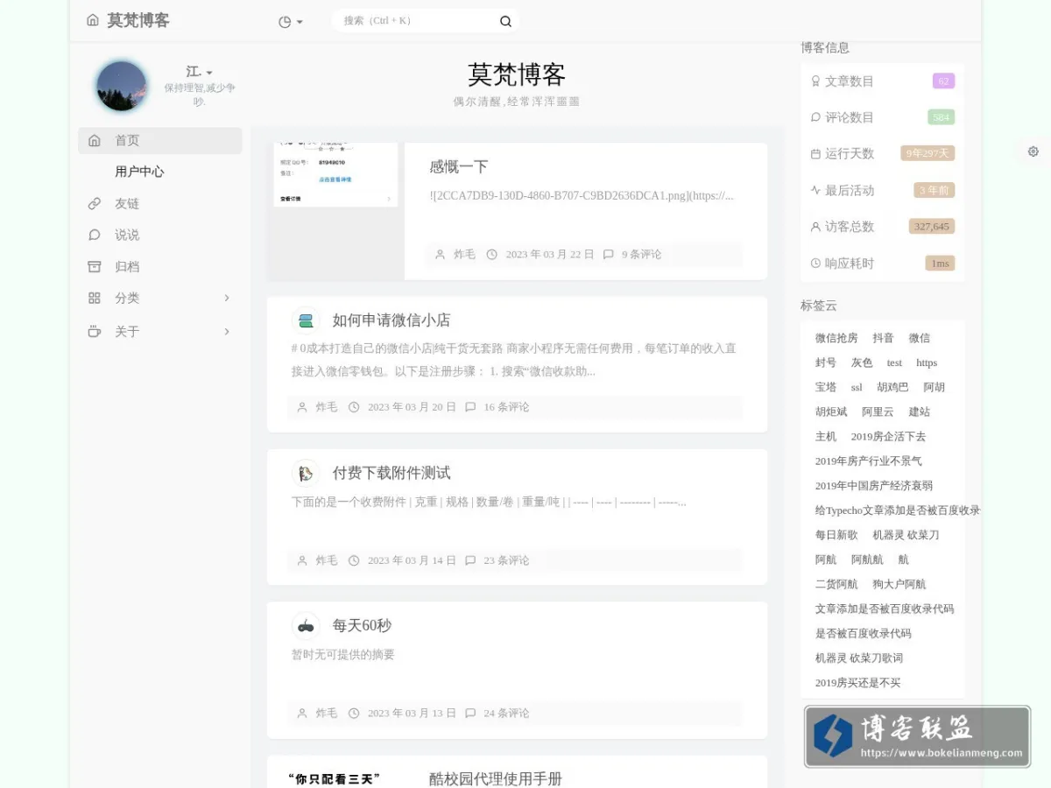Select the ssl tag
Viewport: 1051px width, 788px height.
(857, 387)
